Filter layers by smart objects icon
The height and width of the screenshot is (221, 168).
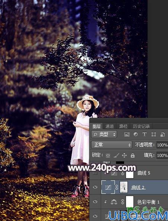[x=162, y=134]
